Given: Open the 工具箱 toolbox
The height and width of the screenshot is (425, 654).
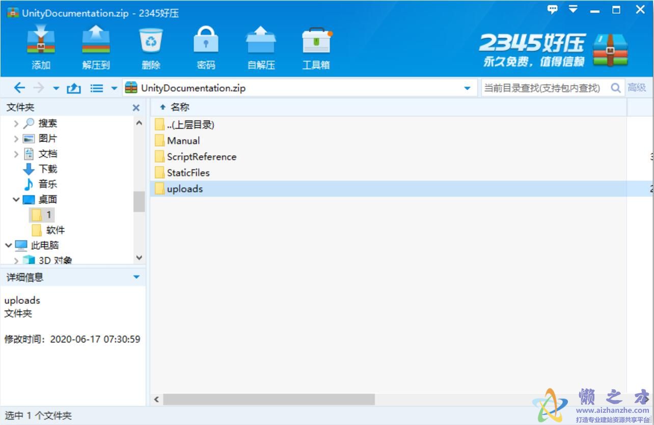Looking at the screenshot, I should coord(316,47).
